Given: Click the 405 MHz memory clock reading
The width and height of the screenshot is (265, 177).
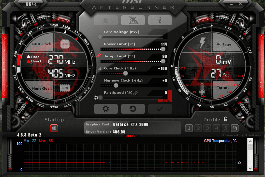Looking at the screenshot, I should [x=62, y=73].
